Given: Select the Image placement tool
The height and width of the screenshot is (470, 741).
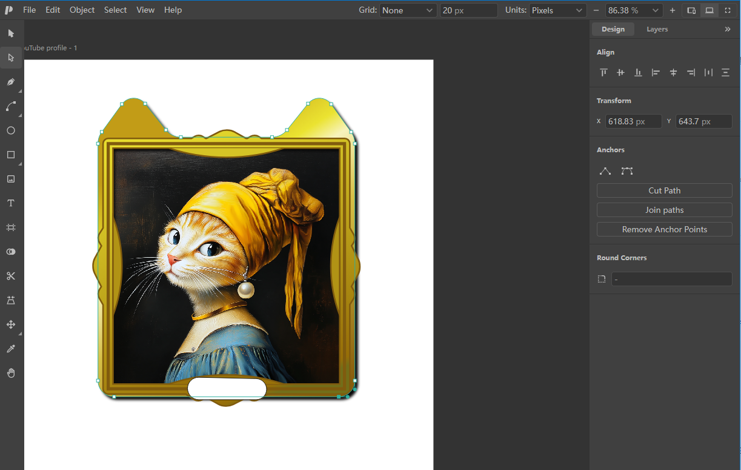Looking at the screenshot, I should point(11,179).
